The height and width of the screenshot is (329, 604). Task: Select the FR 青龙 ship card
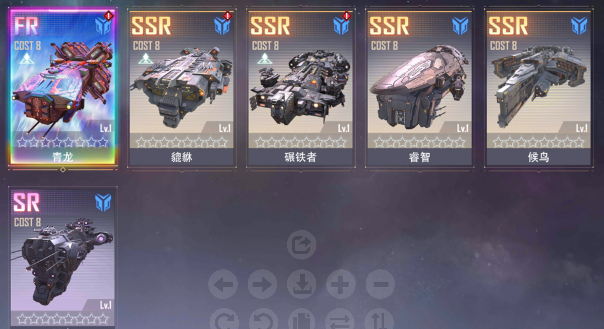point(63,88)
